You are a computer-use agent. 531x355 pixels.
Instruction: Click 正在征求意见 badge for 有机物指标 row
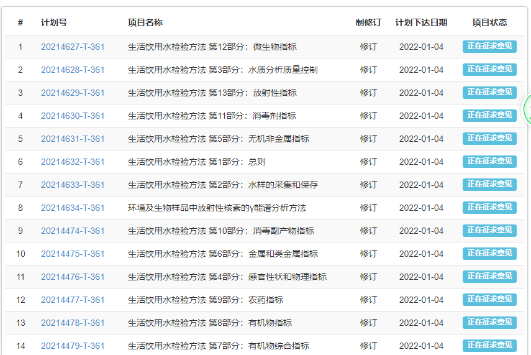click(489, 323)
